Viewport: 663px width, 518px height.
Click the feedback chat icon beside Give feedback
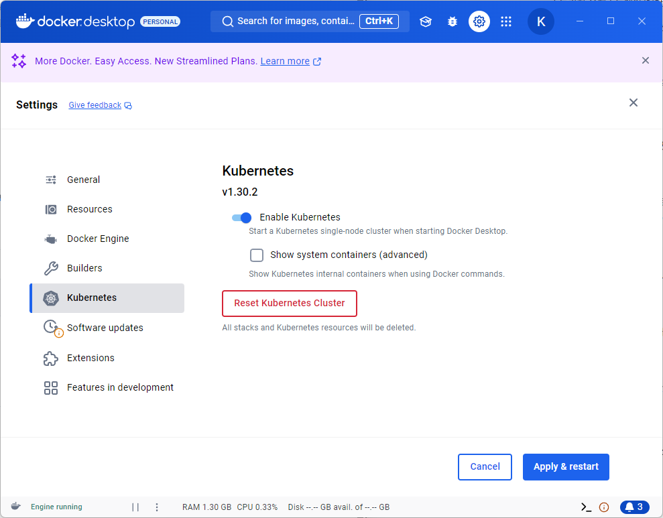point(127,106)
